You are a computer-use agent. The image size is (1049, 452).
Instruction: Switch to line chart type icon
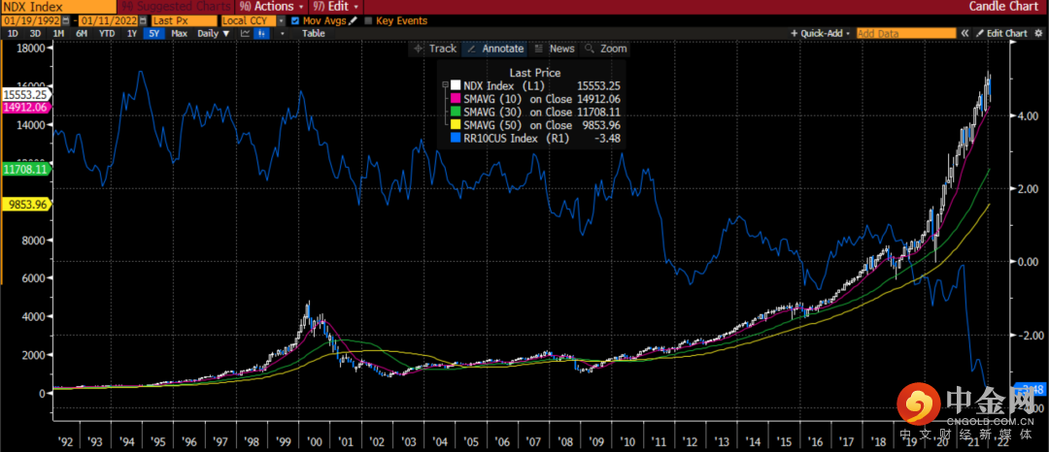tap(245, 33)
